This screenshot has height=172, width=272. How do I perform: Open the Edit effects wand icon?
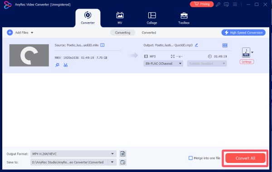(57, 65)
